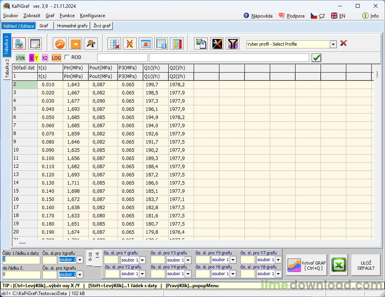Toggle the LOG scale button
Image resolution: width=385 pixels, height=297 pixels.
coord(56,58)
